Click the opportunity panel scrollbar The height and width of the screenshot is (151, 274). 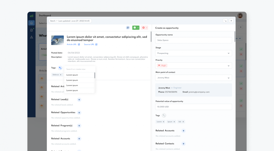[x=235, y=37]
